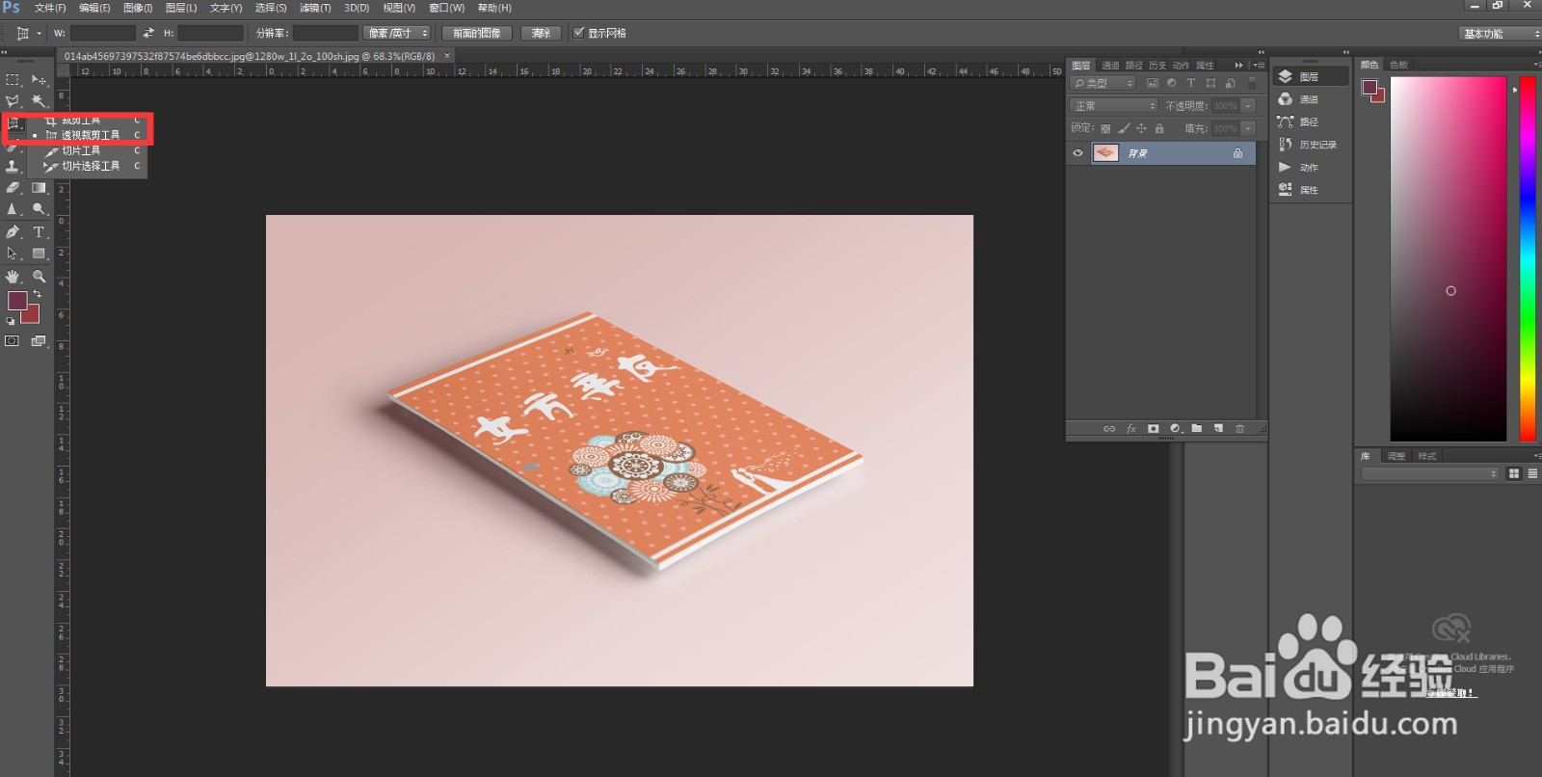This screenshot has width=1542, height=777.
Task: Open the fill (填充) slider arrow
Action: pos(1248,128)
